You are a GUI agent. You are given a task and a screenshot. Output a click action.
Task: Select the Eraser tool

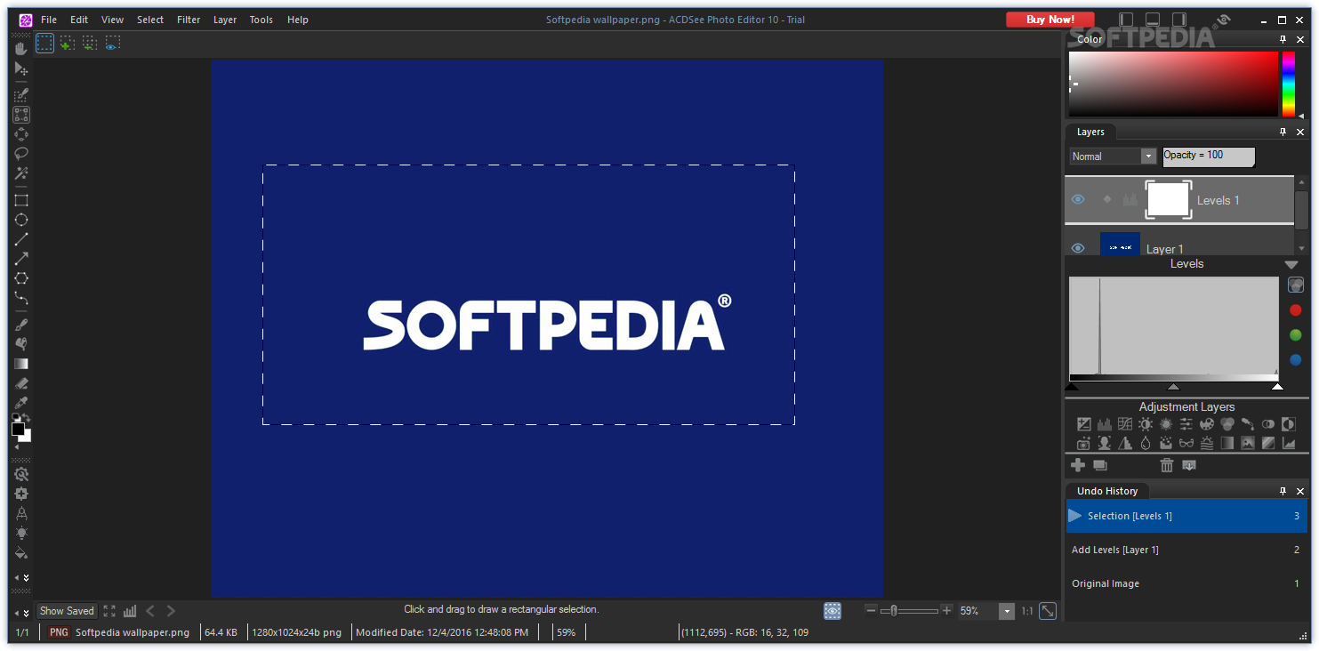pyautogui.click(x=21, y=383)
